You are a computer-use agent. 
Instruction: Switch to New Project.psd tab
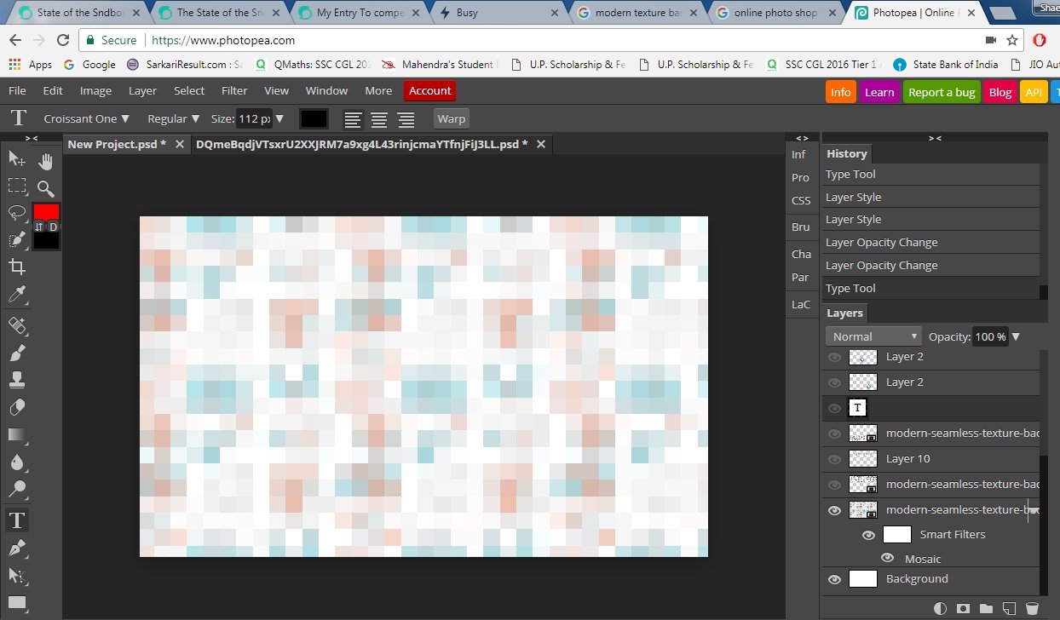point(117,144)
